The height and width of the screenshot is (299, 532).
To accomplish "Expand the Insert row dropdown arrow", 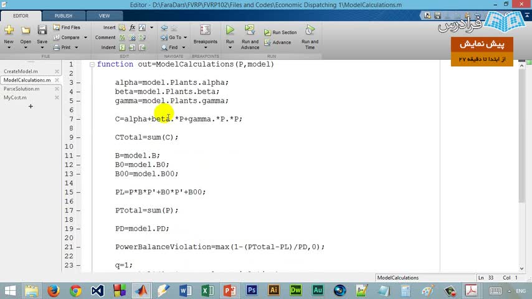I will tap(151, 27).
